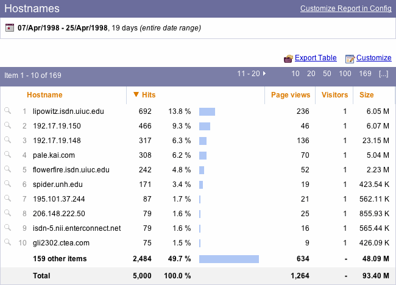
Task: Zoom into row pale.kai.com via magnifier
Action: click(7, 155)
